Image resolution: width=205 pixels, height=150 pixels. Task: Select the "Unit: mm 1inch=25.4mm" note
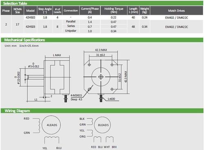pyautogui.click(x=22, y=46)
